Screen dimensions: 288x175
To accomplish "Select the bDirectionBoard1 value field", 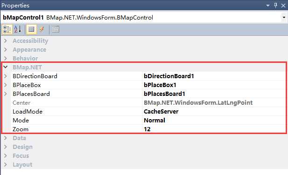I will pos(214,76).
